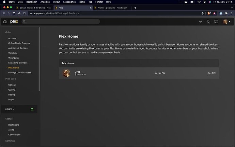Open Online Media Sources settings
The width and height of the screenshot is (235, 147).
[x=19, y=43]
